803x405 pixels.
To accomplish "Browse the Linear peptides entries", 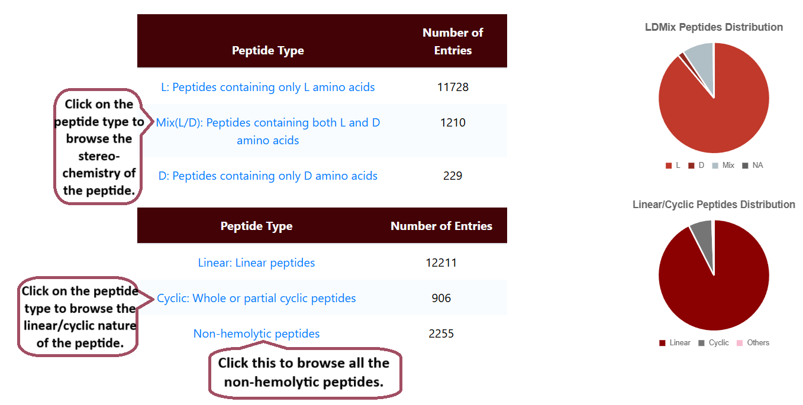I will 256,263.
